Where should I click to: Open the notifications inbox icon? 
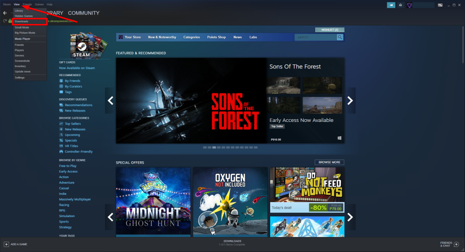point(401,5)
